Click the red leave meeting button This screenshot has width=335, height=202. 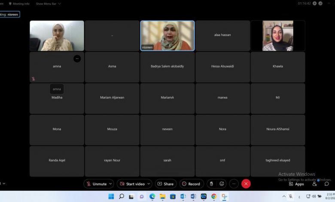(x=246, y=184)
